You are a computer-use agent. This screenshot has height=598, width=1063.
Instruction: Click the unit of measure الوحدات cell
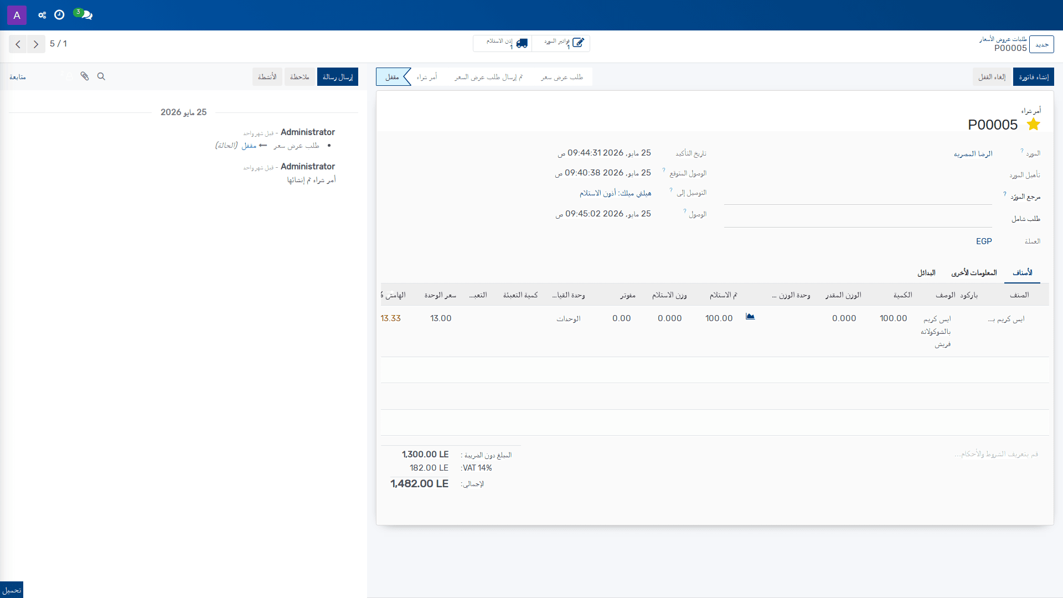(x=569, y=319)
